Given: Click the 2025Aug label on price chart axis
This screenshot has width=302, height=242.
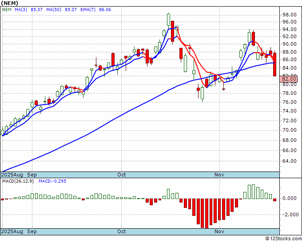Looking at the screenshot, I should [x=12, y=175].
